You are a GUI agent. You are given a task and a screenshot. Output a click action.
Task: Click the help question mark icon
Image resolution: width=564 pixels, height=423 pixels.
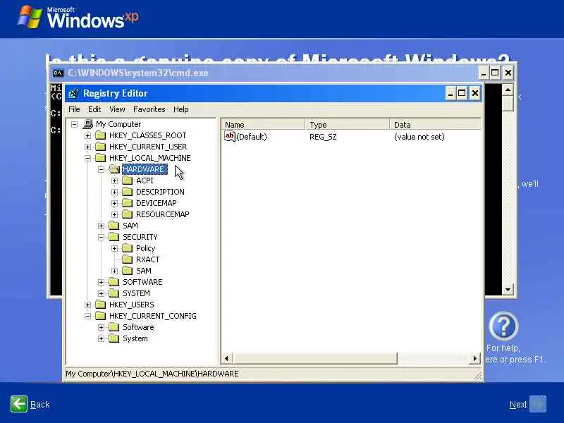503,326
